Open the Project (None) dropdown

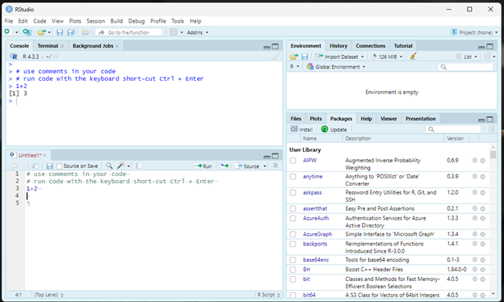click(474, 32)
